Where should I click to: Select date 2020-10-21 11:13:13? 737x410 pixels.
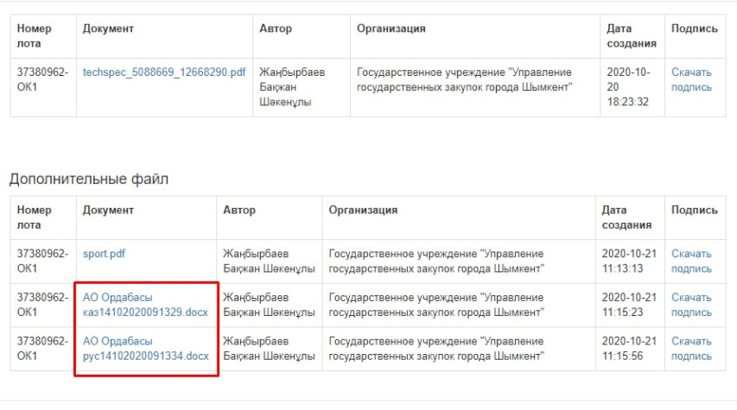(629, 262)
